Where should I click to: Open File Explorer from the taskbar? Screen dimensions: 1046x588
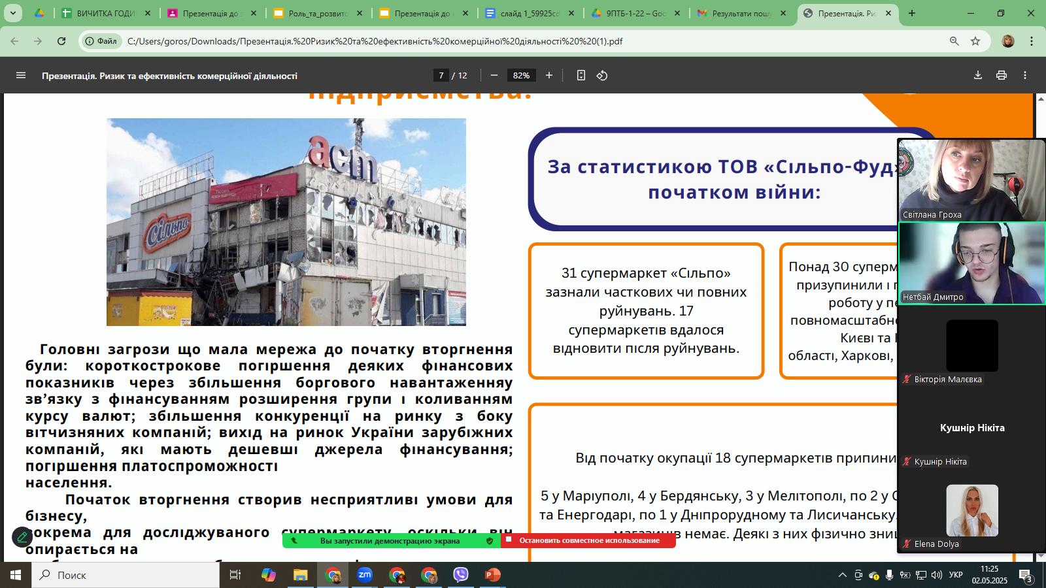click(300, 575)
